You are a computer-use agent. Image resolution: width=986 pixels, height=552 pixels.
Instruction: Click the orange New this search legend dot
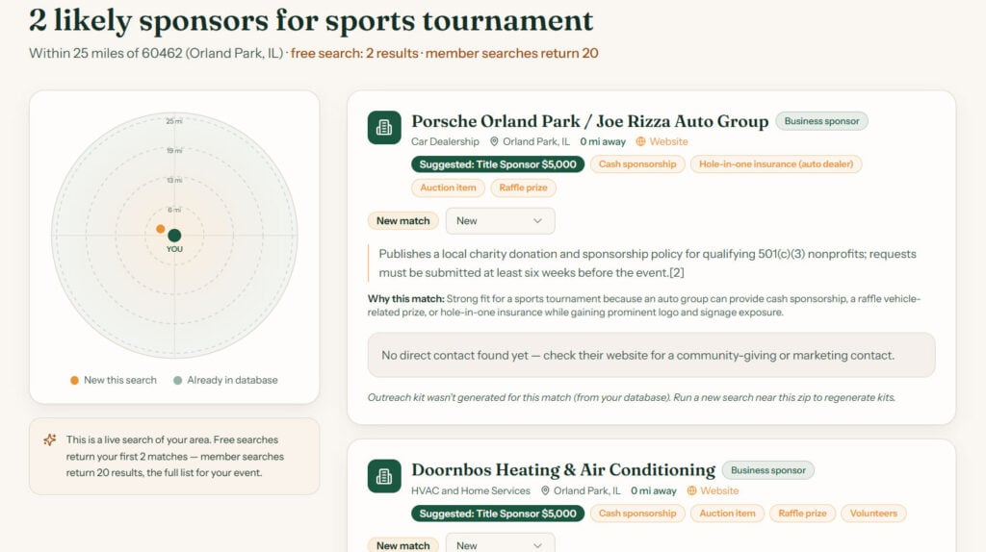pos(74,381)
